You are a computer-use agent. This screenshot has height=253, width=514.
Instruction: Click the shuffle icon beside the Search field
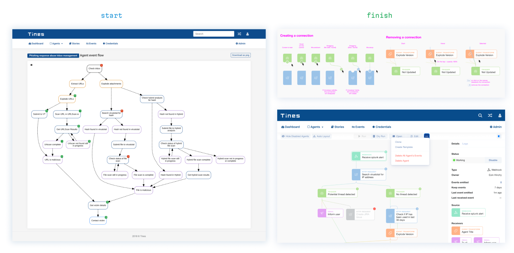pyautogui.click(x=239, y=34)
